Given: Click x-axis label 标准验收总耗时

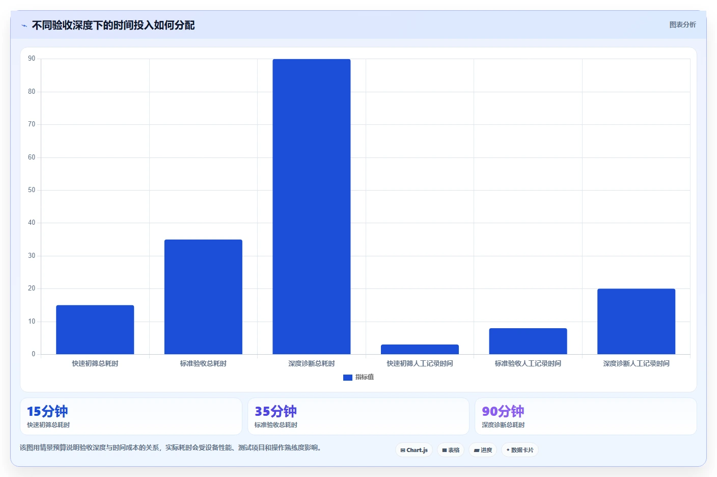Looking at the screenshot, I should pos(203,363).
